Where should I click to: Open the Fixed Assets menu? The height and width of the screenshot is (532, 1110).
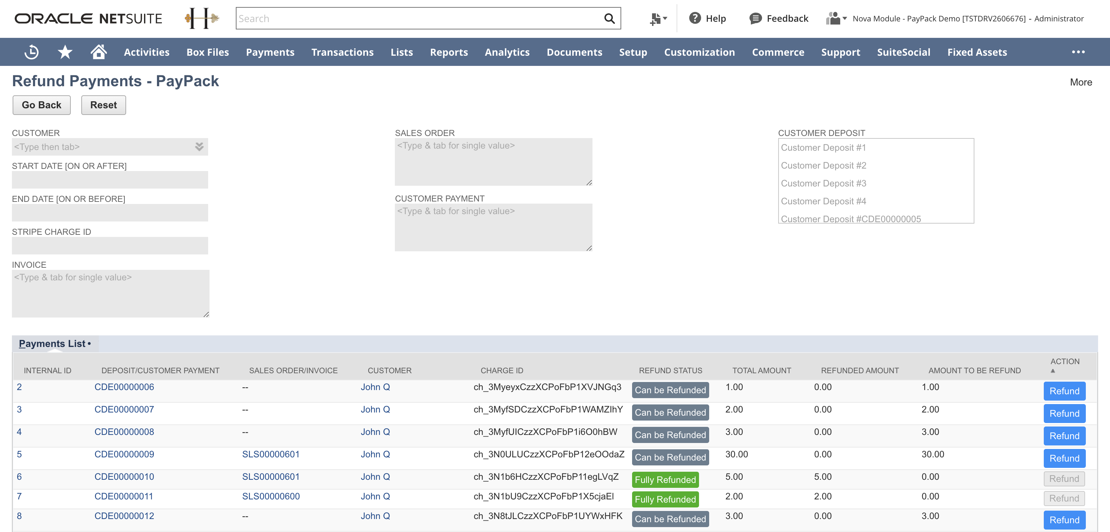click(x=977, y=52)
